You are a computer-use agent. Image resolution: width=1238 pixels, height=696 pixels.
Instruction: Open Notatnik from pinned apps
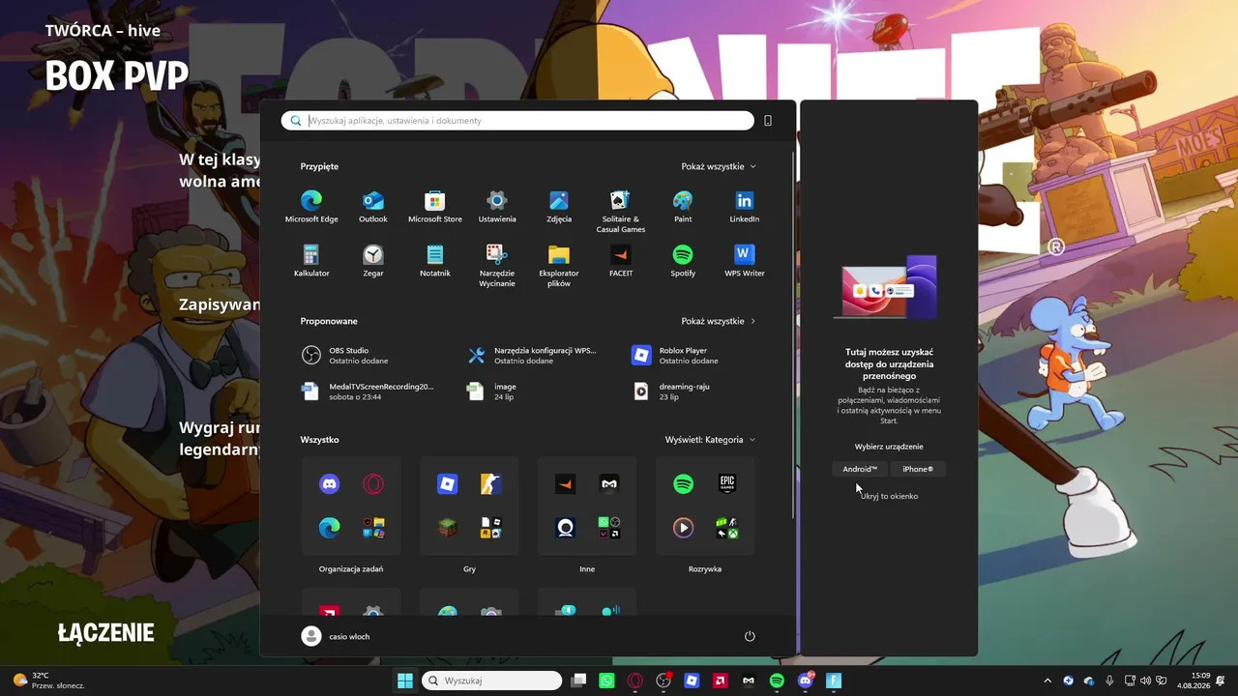click(x=435, y=261)
